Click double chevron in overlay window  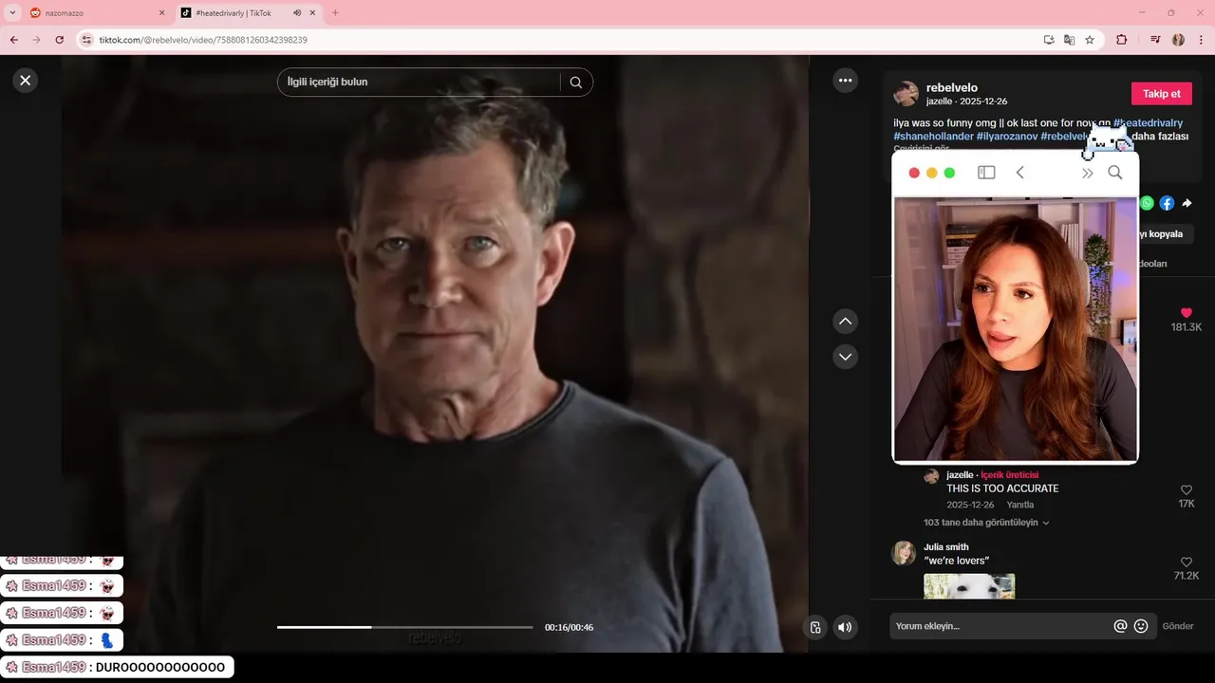pos(1087,173)
